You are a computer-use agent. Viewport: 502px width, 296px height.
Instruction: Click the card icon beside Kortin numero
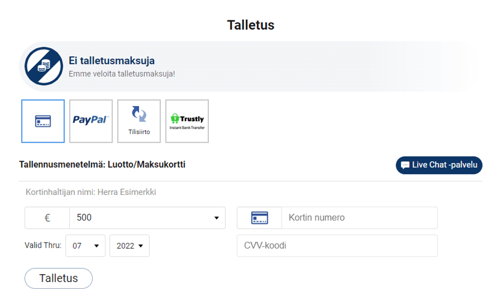point(259,218)
